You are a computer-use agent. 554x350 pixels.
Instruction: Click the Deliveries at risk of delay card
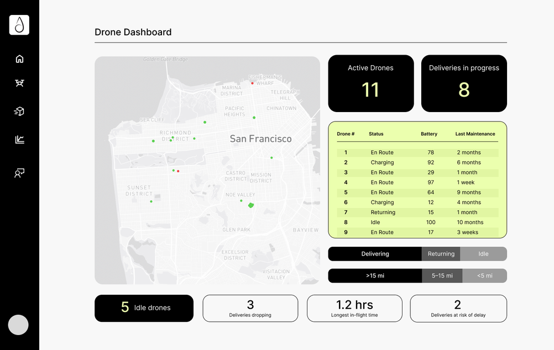[x=458, y=308]
